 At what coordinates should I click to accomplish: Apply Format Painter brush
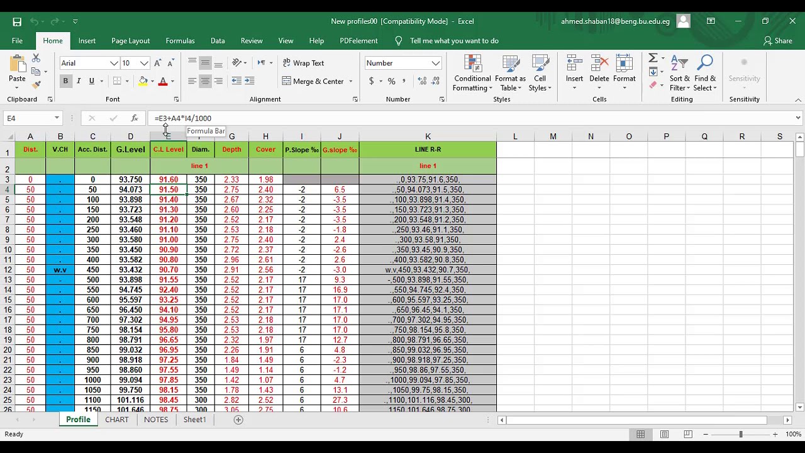coord(36,85)
